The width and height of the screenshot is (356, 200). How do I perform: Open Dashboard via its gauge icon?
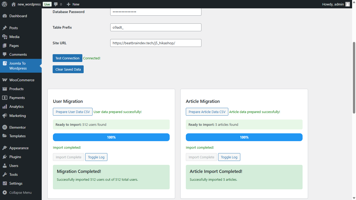pyautogui.click(x=5, y=16)
